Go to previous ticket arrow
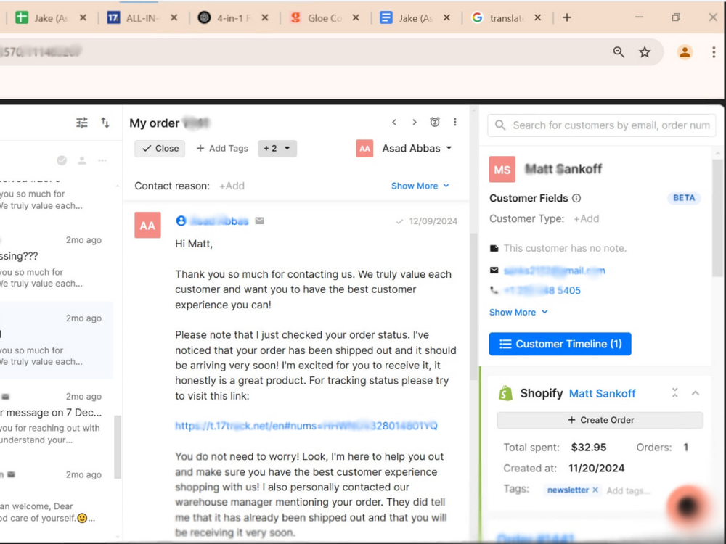The image size is (726, 544). (x=394, y=122)
